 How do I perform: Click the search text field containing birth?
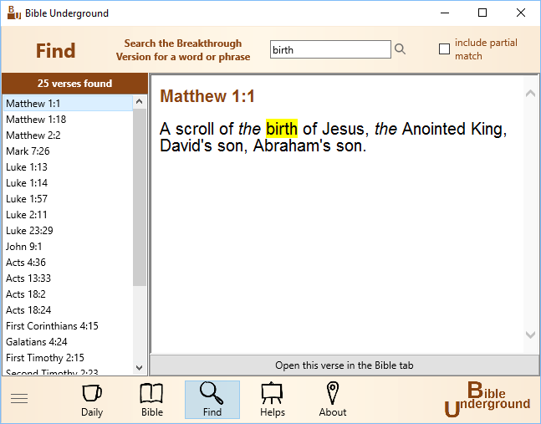pyautogui.click(x=330, y=49)
